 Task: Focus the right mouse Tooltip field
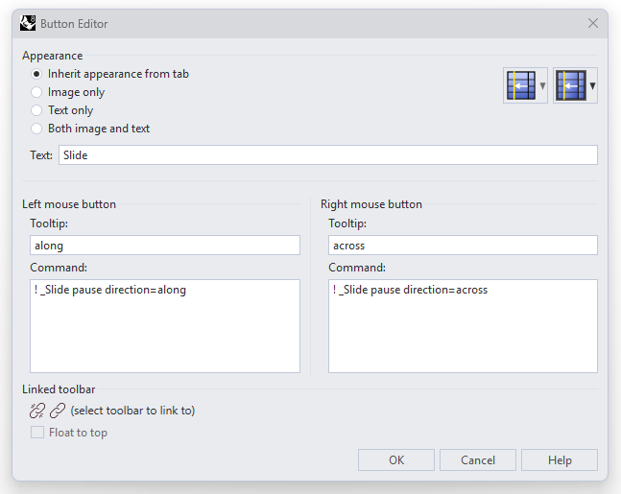tap(463, 246)
